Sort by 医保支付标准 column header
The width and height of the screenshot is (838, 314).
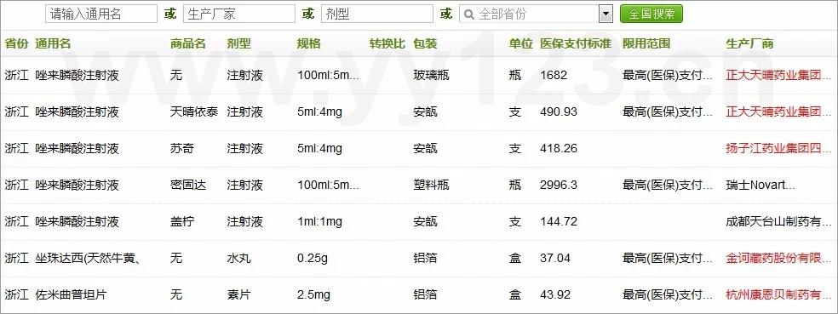pyautogui.click(x=575, y=43)
